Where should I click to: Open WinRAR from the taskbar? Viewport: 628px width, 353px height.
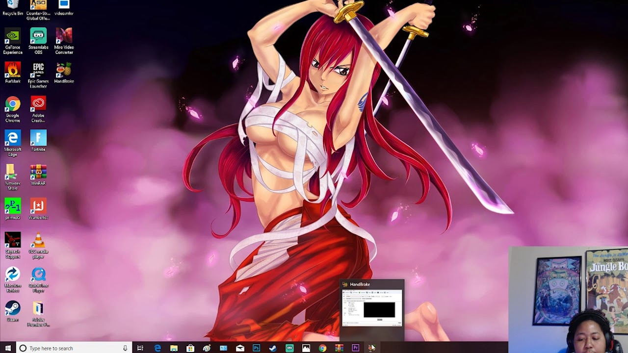point(339,348)
